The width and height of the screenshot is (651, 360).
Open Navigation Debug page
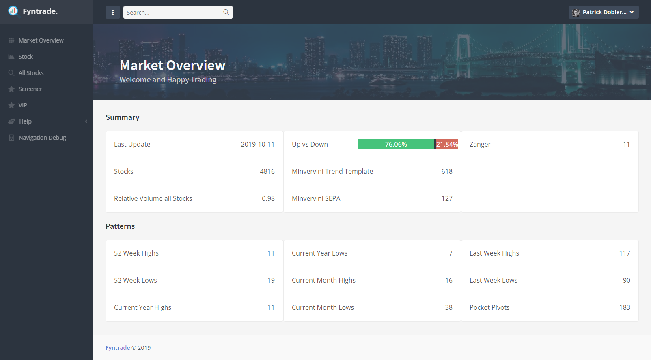(47, 138)
